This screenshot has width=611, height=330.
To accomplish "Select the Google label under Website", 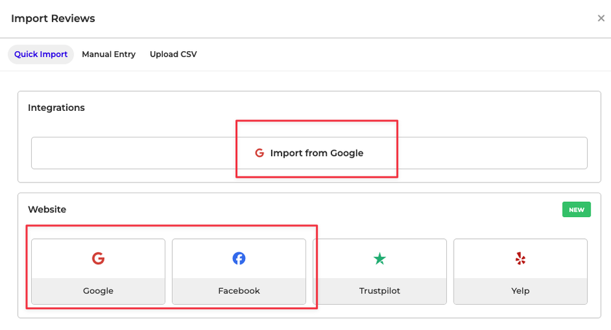I will tap(98, 291).
